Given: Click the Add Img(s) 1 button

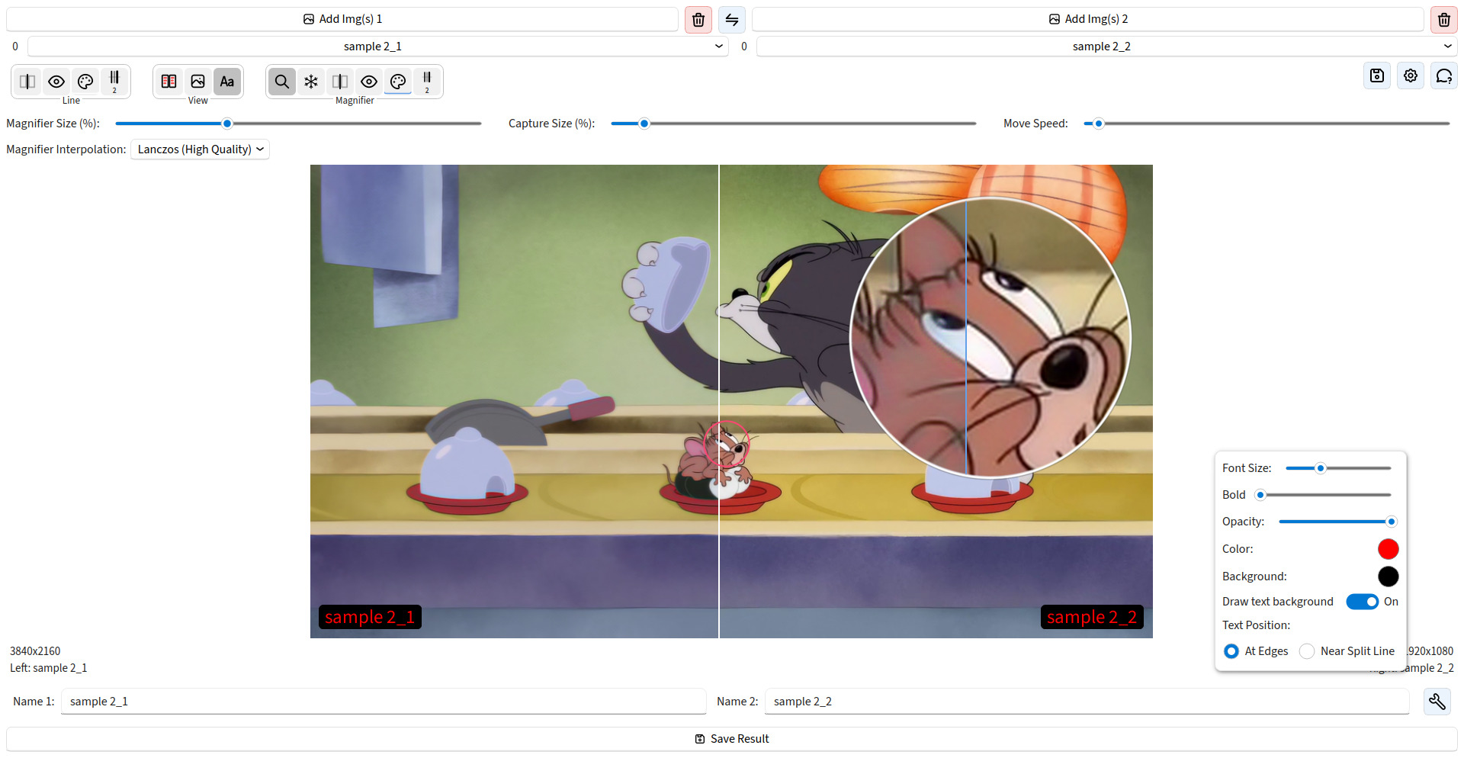Looking at the screenshot, I should (x=342, y=18).
